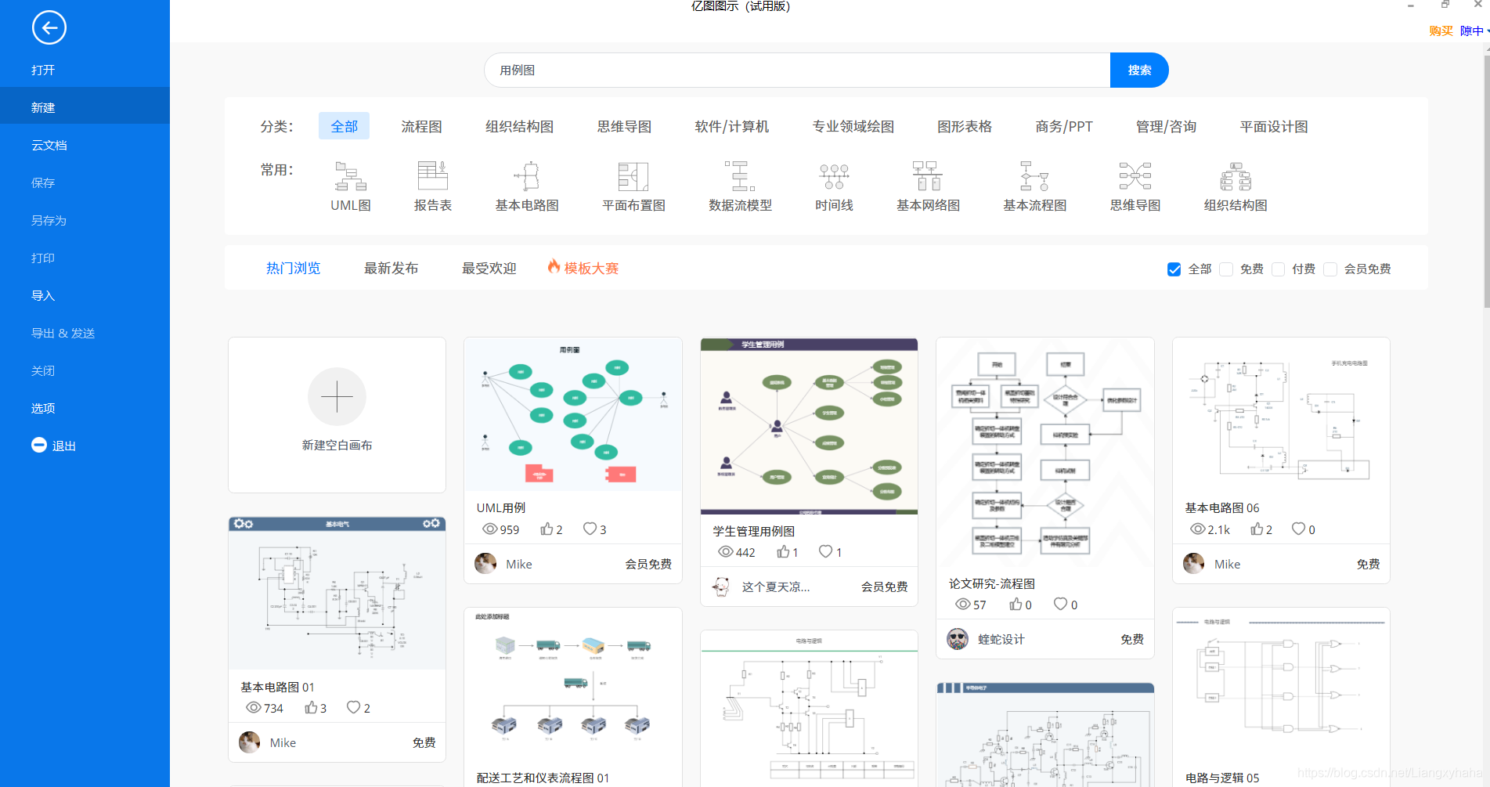The image size is (1490, 787).
Task: Uncheck the 全部 price filter checkbox
Action: 1174,269
